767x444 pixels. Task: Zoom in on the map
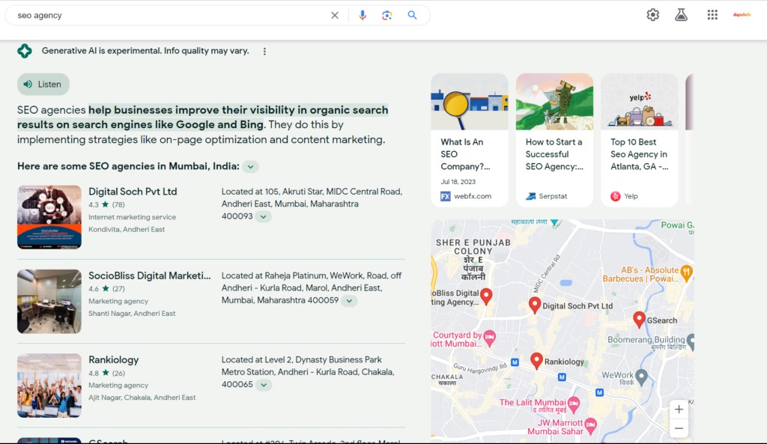point(679,410)
